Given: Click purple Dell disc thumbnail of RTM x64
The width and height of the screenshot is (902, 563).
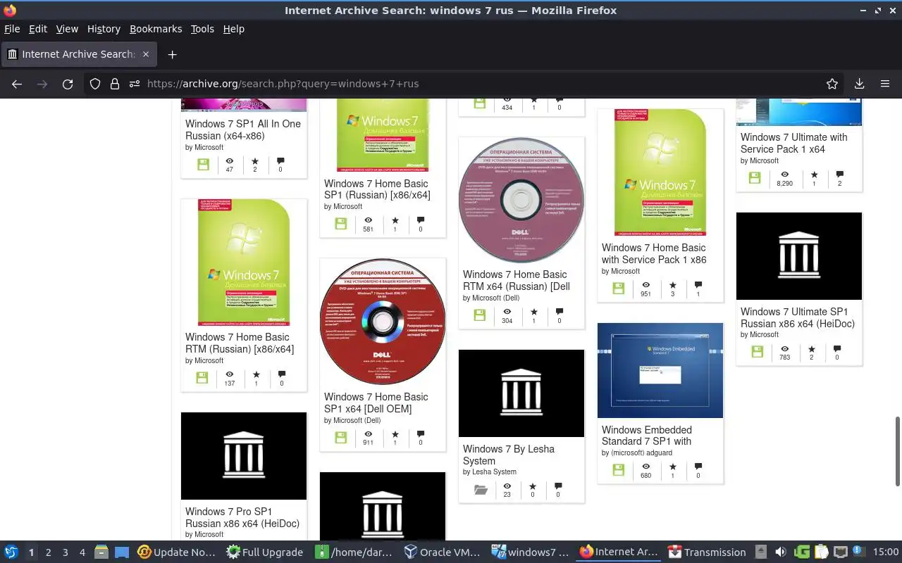Looking at the screenshot, I should coord(521,200).
